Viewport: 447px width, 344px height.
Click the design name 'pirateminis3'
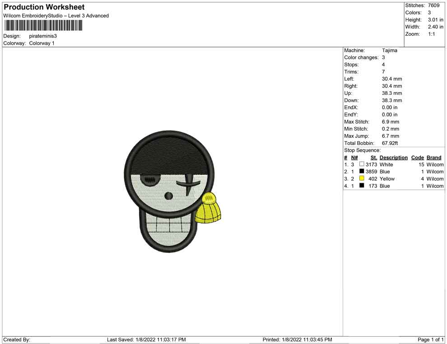43,36
